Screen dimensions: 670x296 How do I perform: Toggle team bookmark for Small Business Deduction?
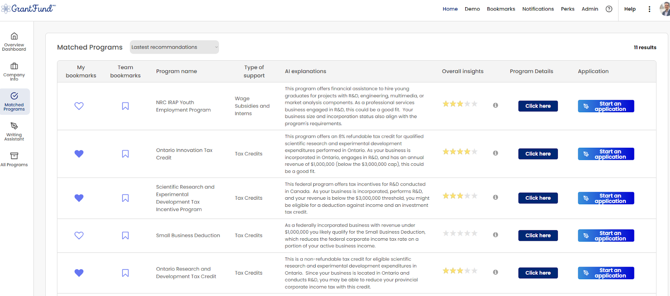pyautogui.click(x=125, y=235)
